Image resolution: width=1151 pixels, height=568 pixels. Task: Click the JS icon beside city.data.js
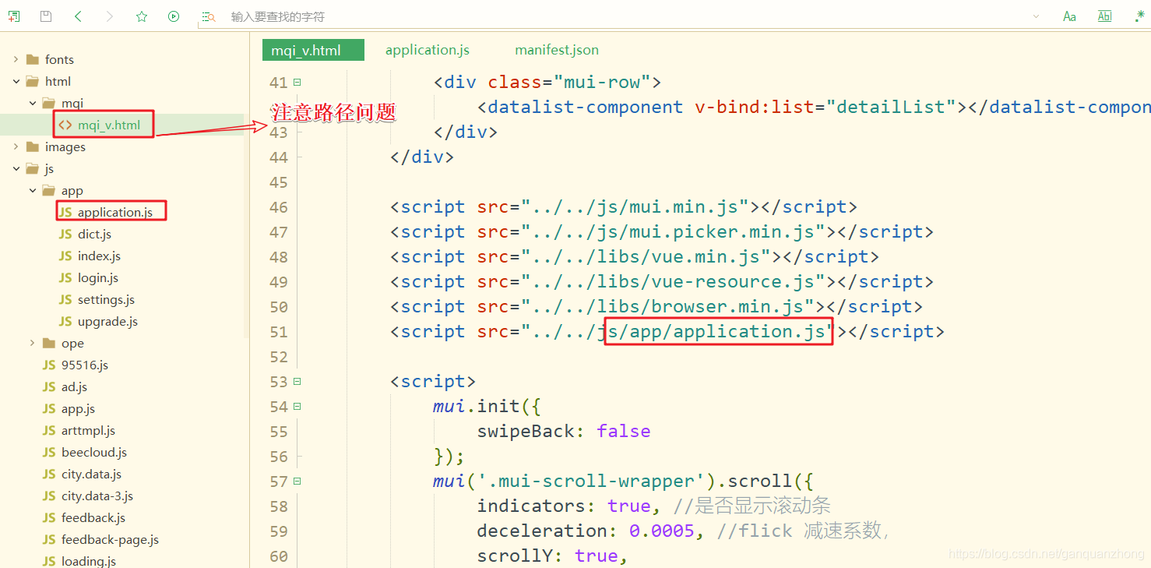tap(49, 474)
